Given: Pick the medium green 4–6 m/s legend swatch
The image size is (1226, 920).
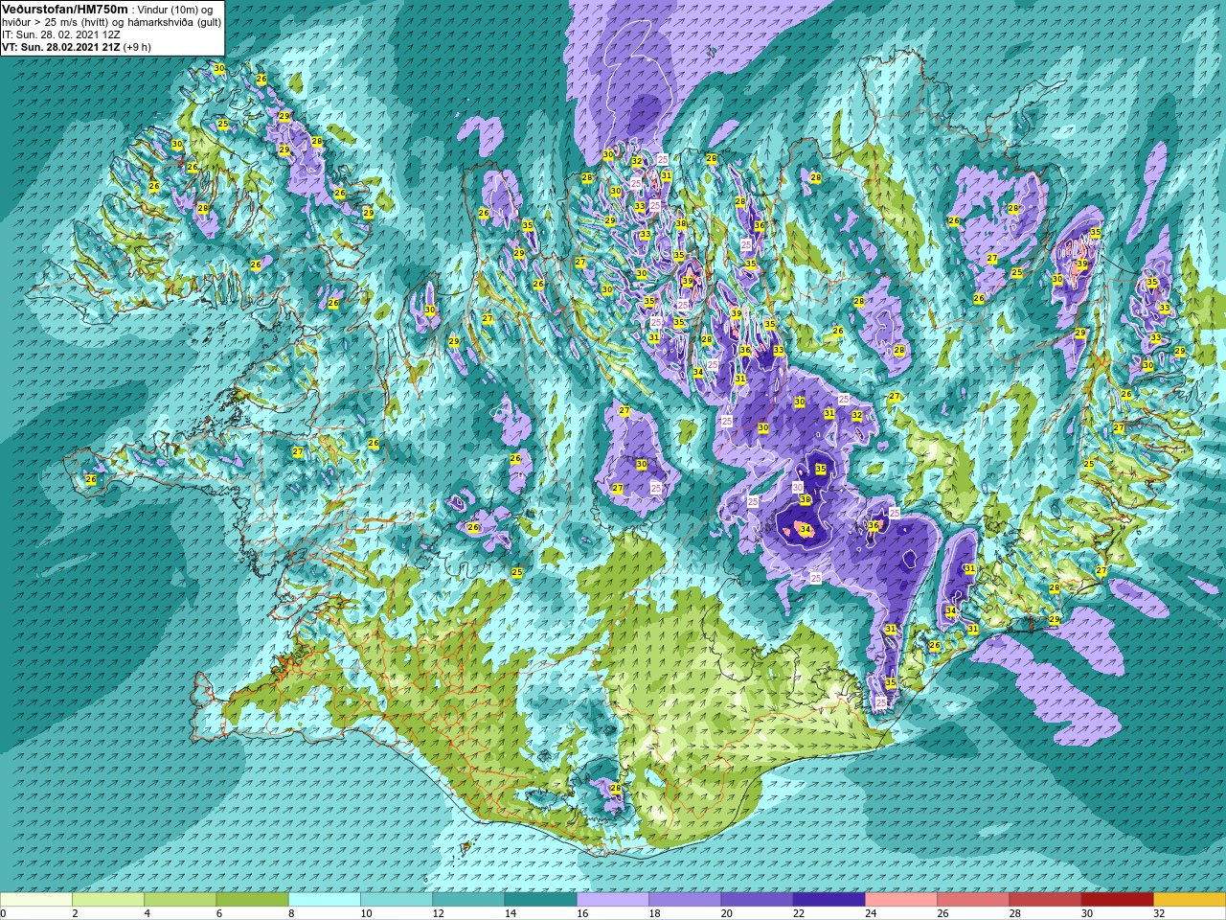Looking at the screenshot, I should [180, 900].
